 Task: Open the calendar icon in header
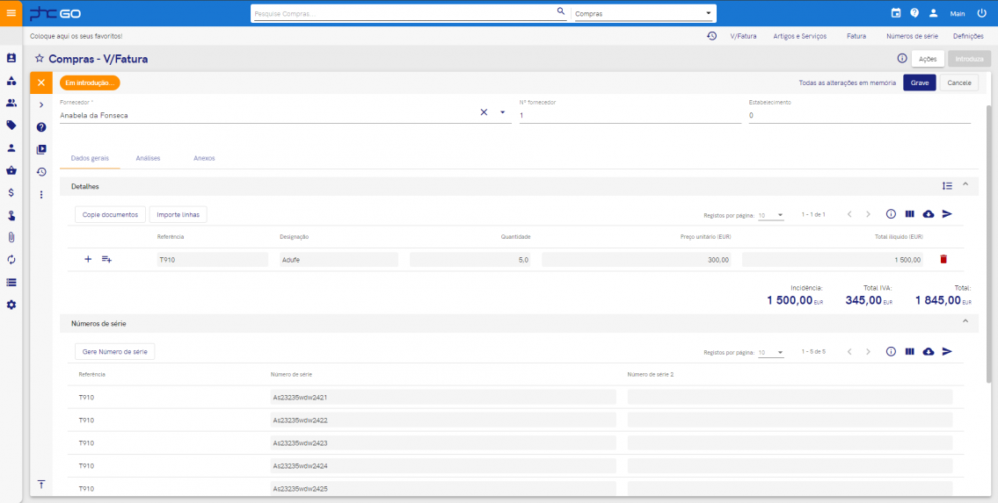[x=896, y=13]
